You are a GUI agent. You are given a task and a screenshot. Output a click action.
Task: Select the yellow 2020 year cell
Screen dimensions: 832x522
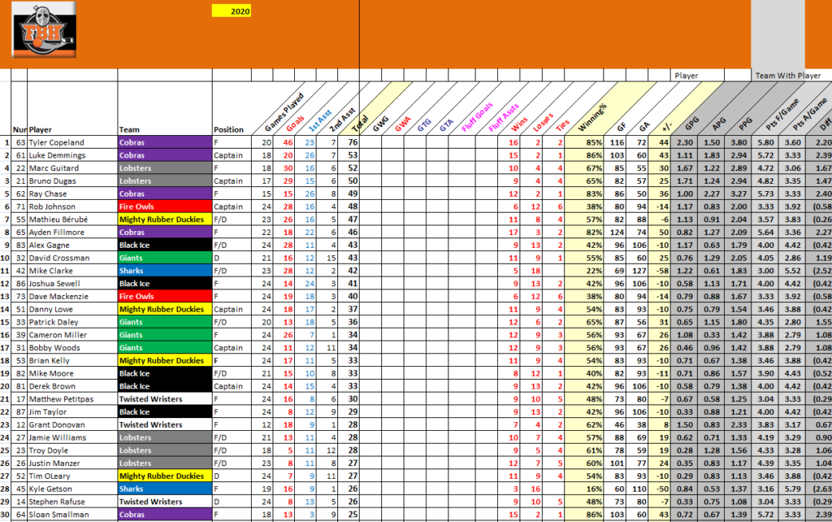232,11
